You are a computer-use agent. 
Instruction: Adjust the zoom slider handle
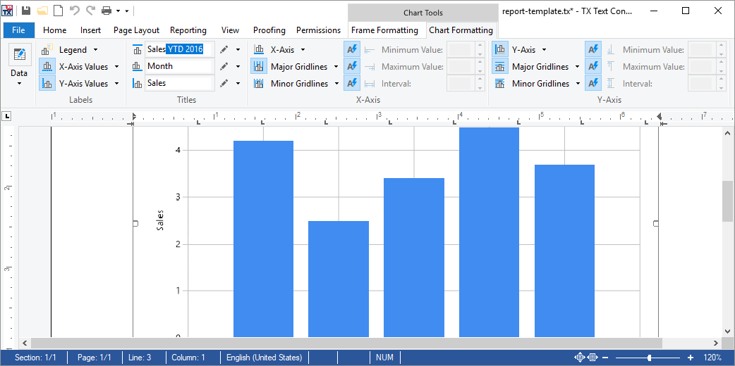(x=649, y=358)
